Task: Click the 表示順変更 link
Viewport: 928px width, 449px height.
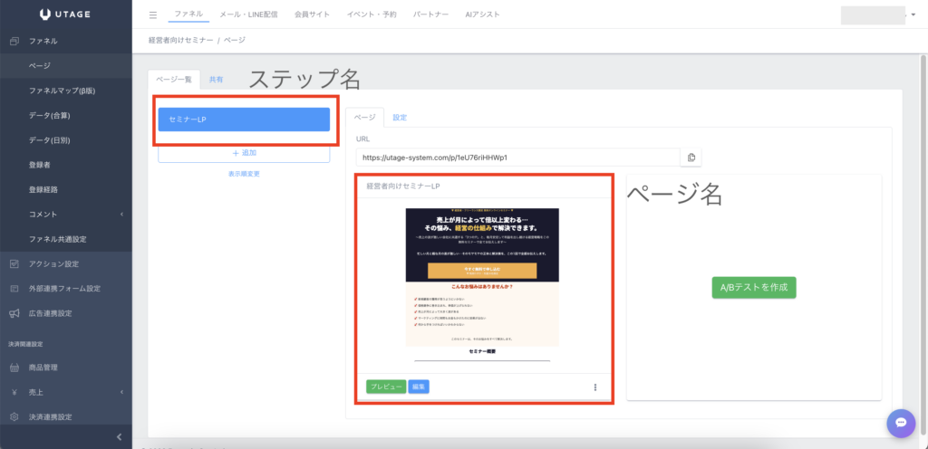Action: pos(244,175)
